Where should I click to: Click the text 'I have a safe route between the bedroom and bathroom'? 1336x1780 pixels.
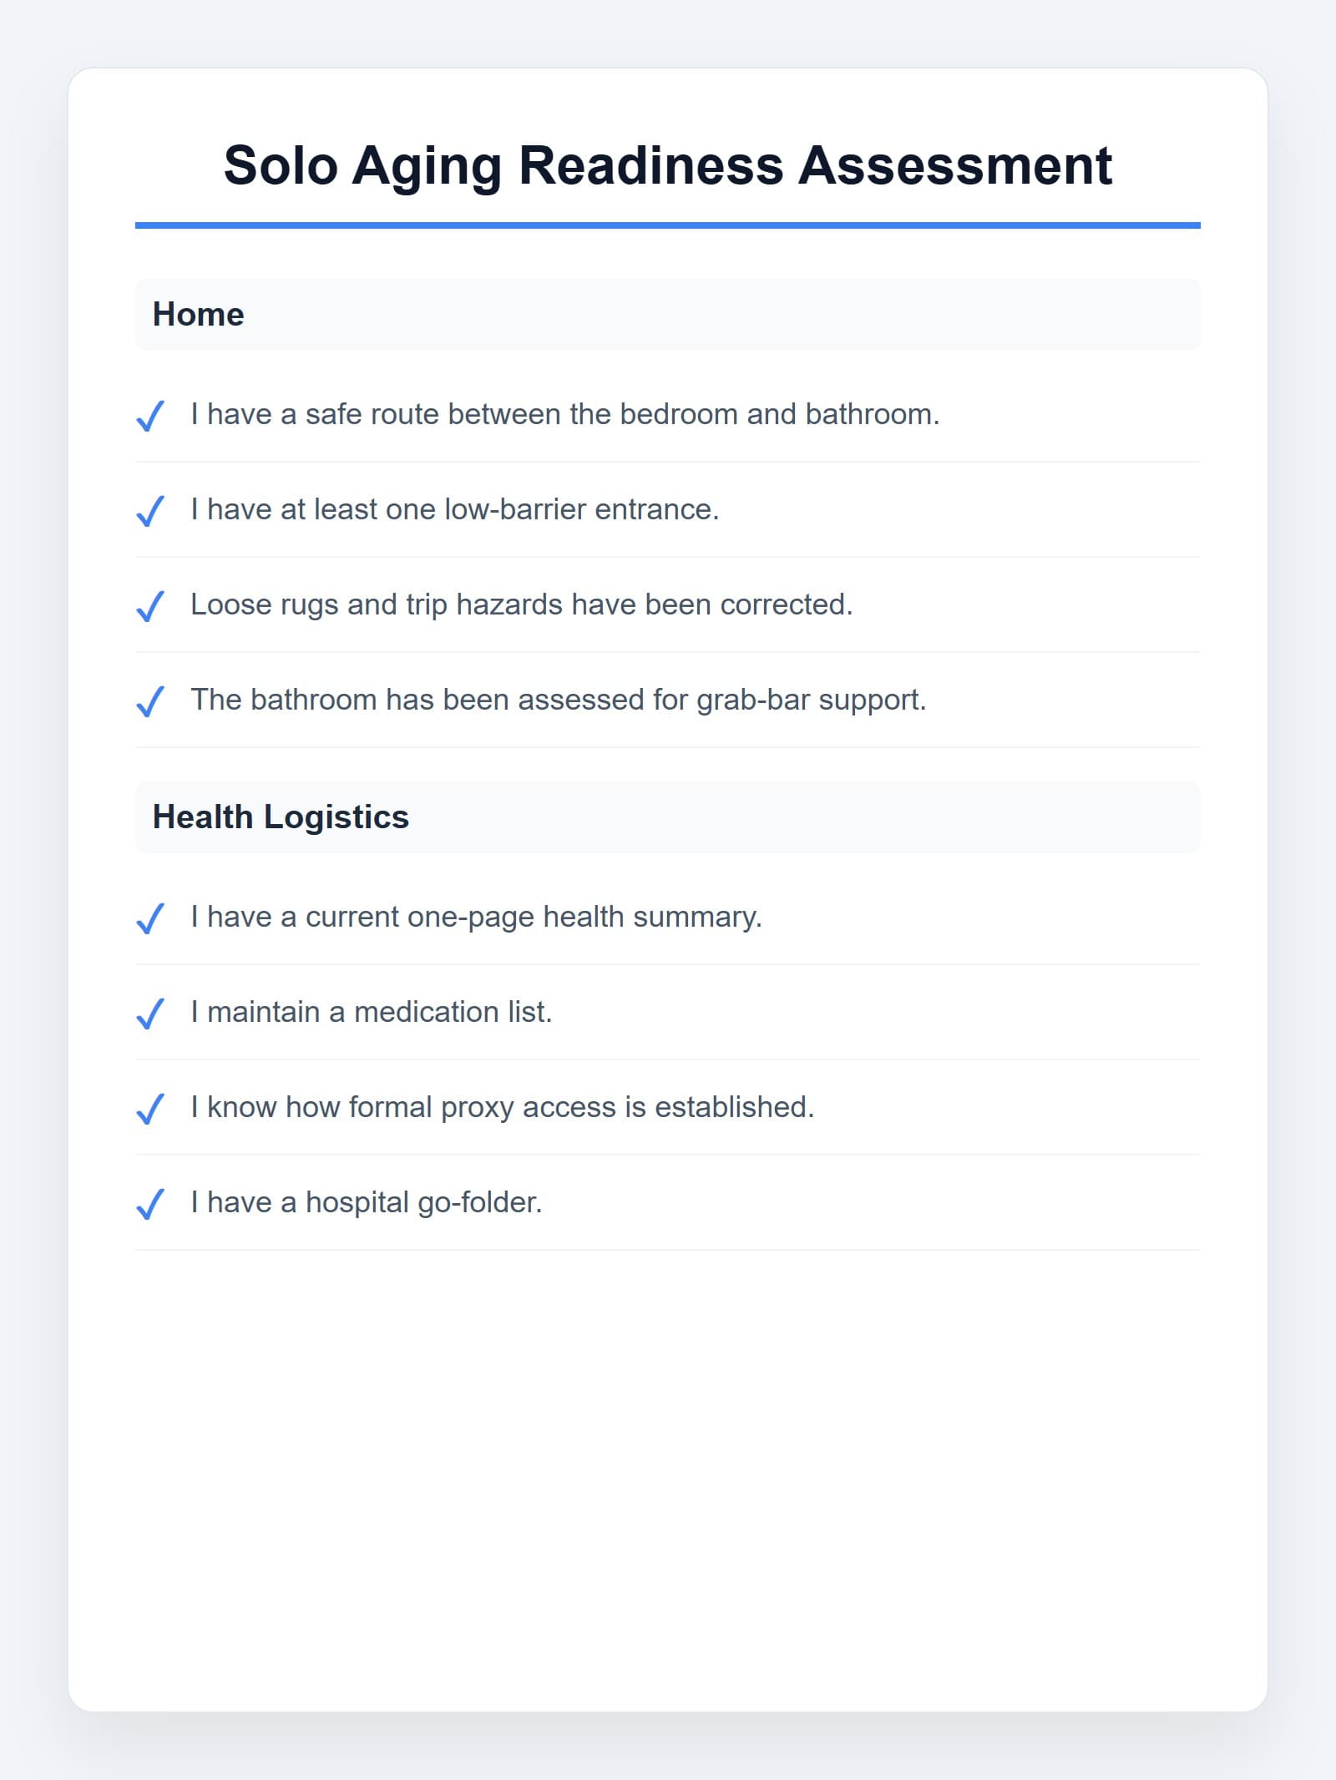tap(565, 414)
